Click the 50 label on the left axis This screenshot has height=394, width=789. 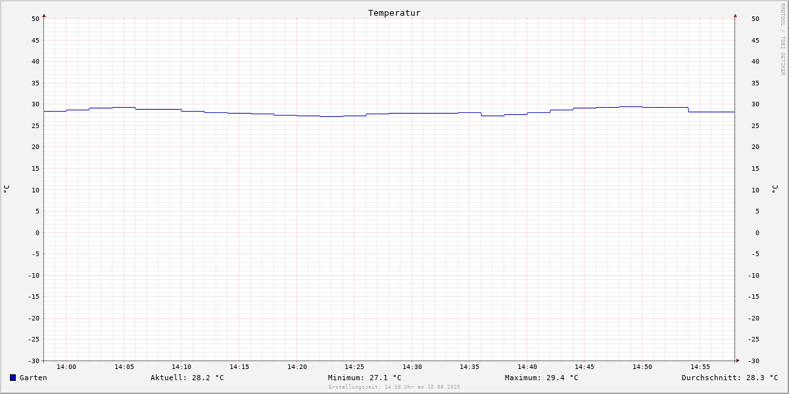tap(36, 19)
